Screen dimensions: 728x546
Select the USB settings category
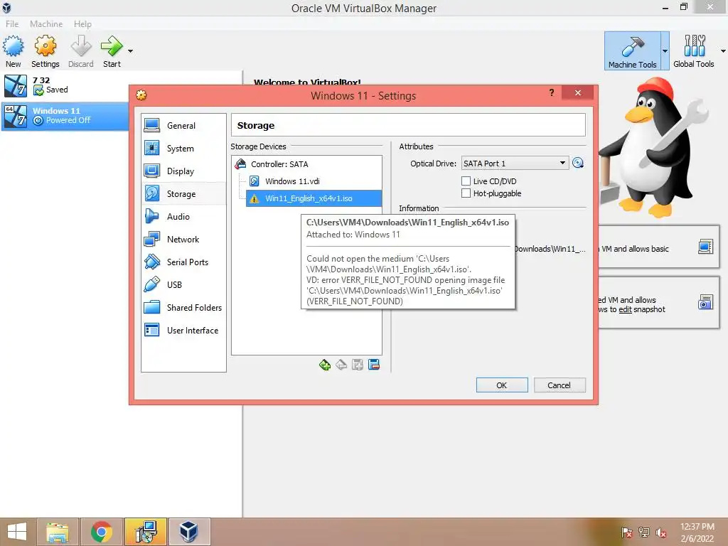[183, 284]
